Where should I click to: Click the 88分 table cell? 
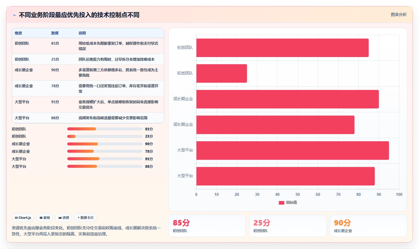pyautogui.click(x=55, y=118)
